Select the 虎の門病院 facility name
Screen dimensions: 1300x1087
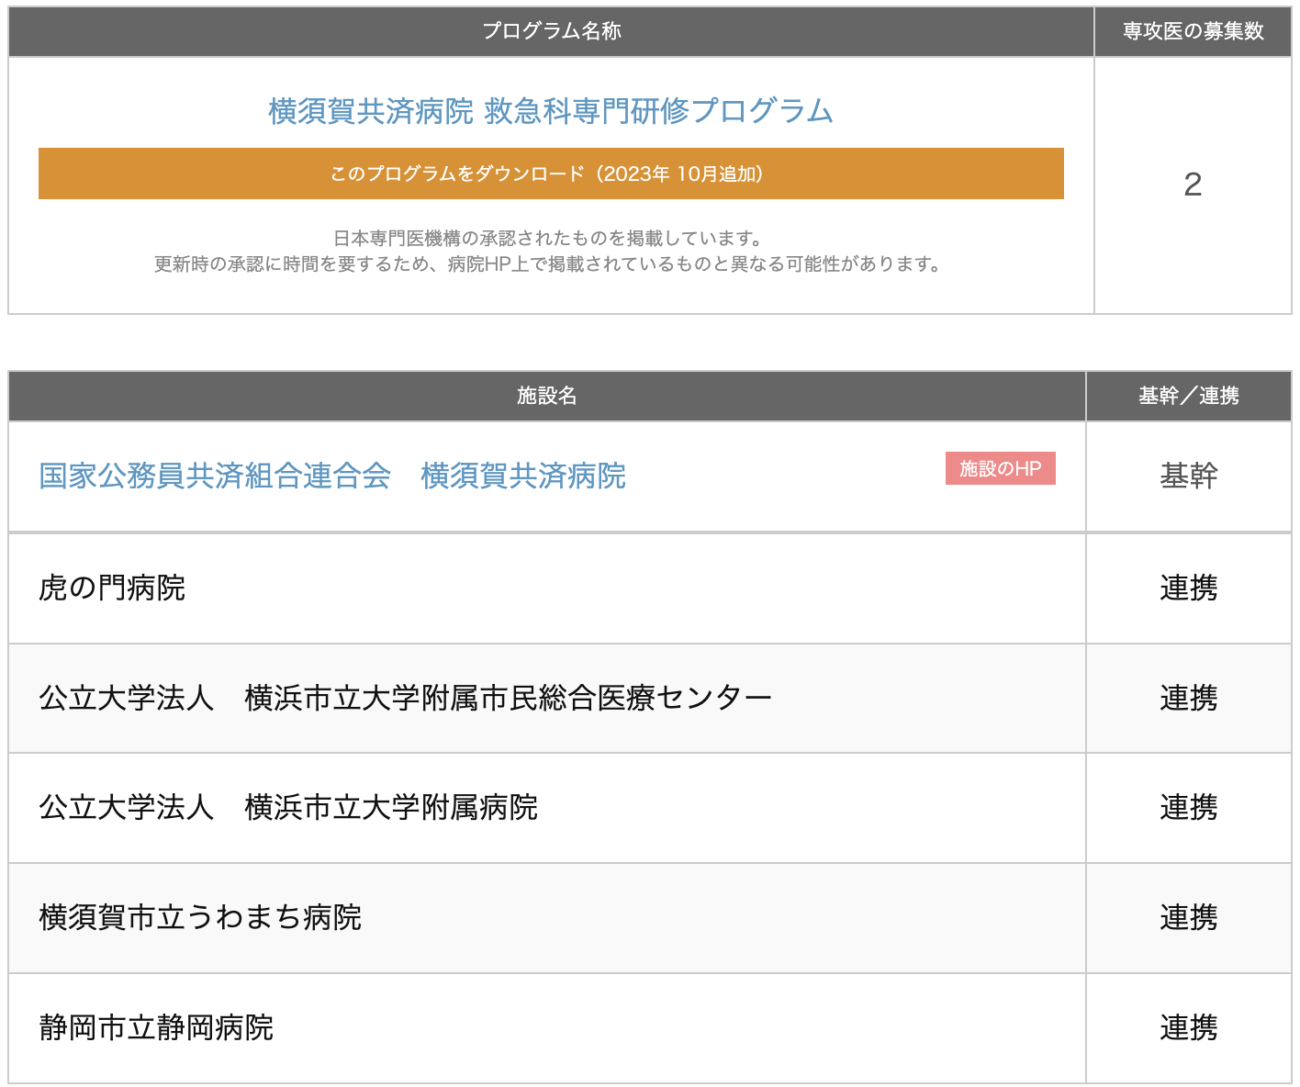tap(112, 588)
